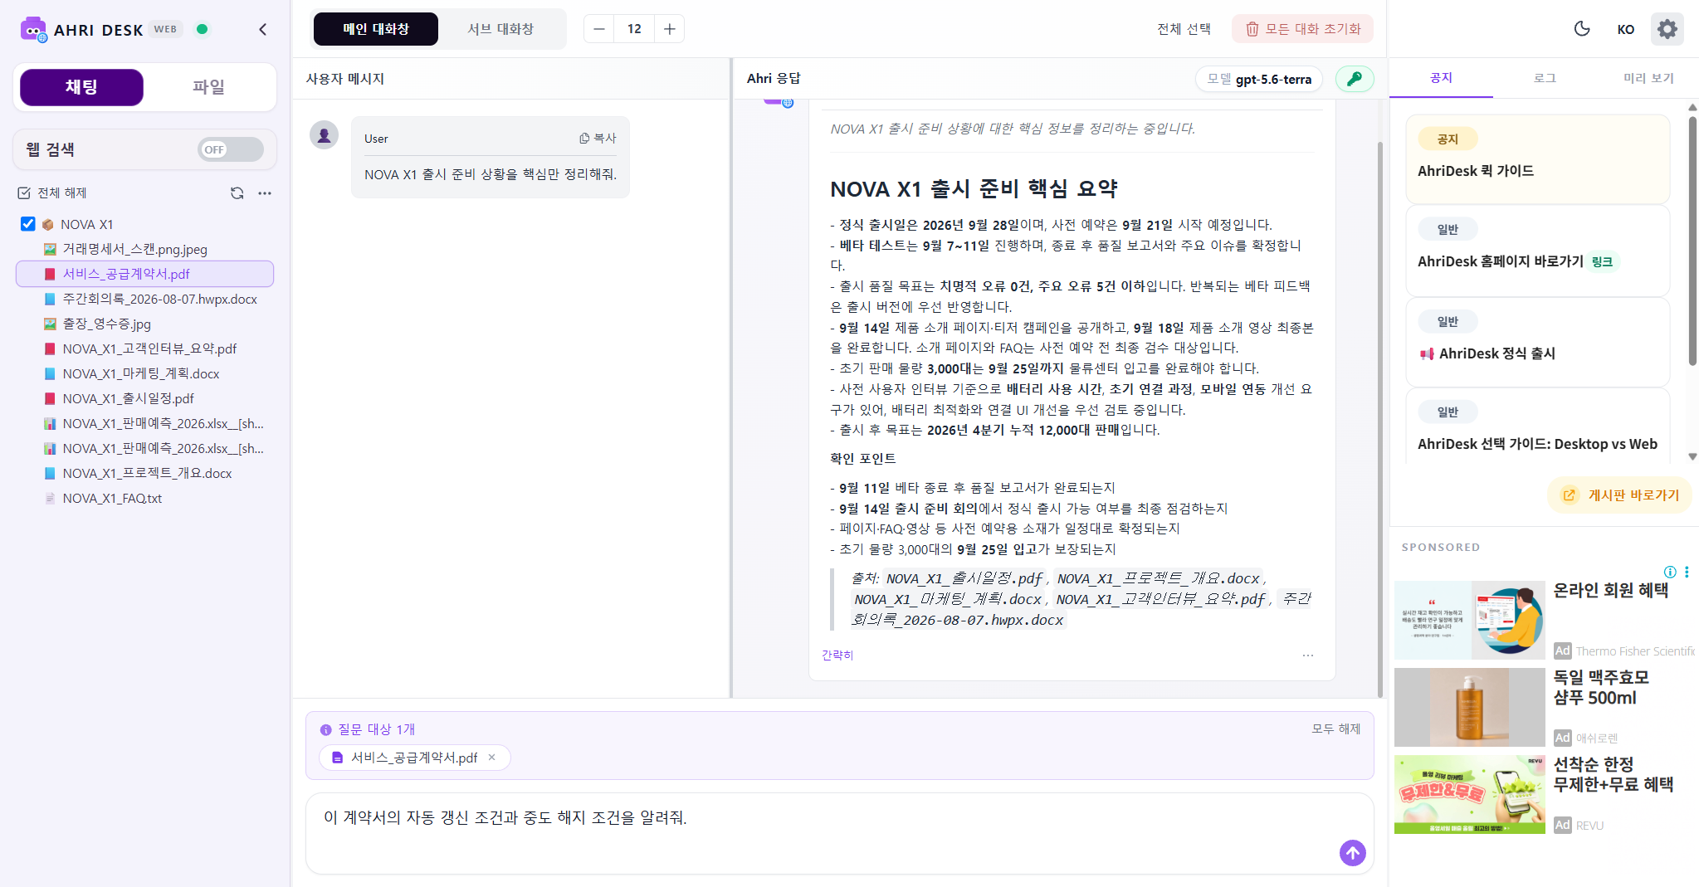Screen dimensions: 1699x887
Task: Toggle dark mode moon icon
Action: [1582, 29]
